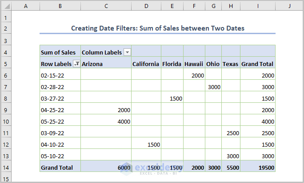Select column I header
Image resolution: width=304 pixels, height=183 pixels.
257,6
